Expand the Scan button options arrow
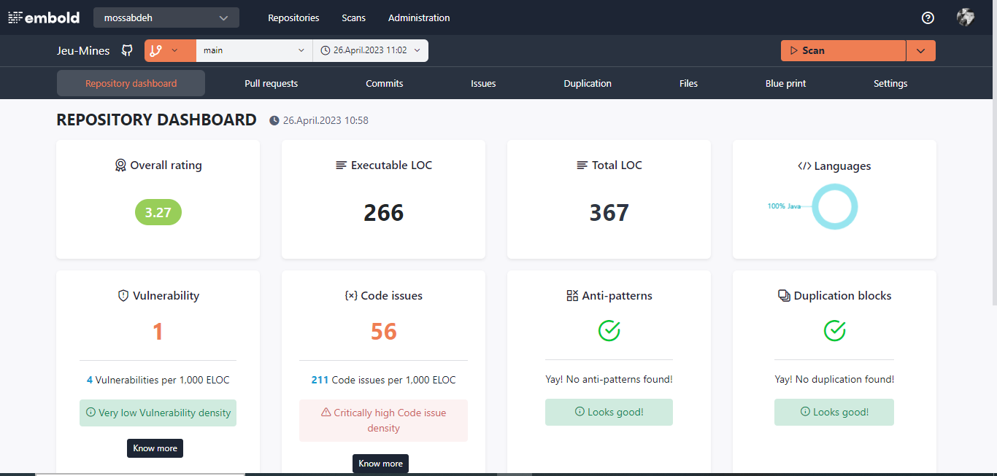 point(921,50)
